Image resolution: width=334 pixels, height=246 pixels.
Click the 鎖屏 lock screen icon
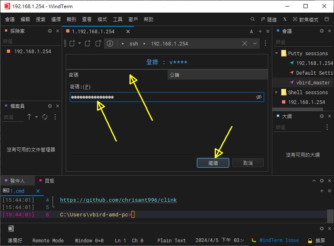click(310, 240)
